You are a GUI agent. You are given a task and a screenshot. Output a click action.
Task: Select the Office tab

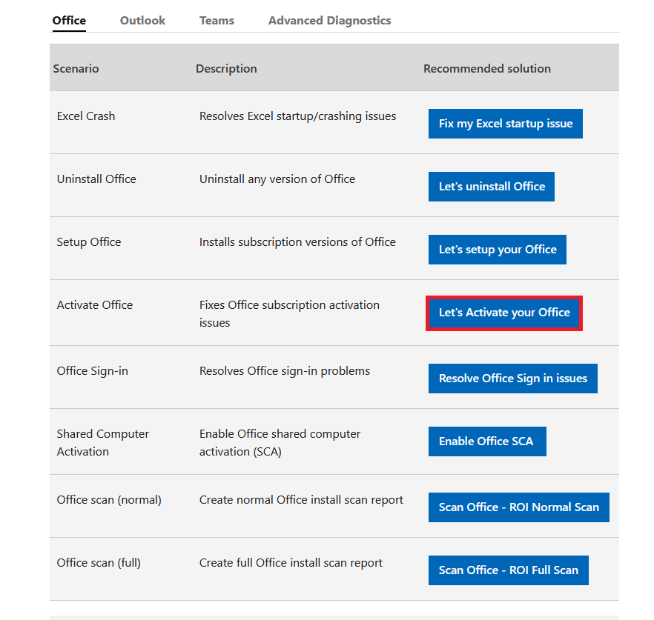click(69, 21)
